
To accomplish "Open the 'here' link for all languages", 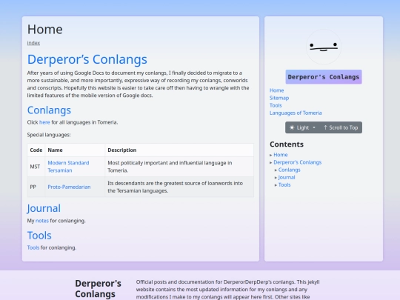I will (44, 122).
